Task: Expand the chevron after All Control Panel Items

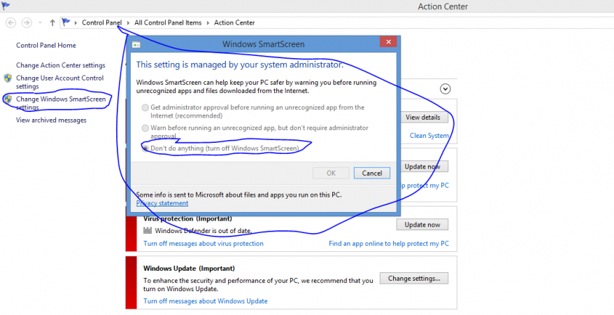Action: click(x=208, y=22)
